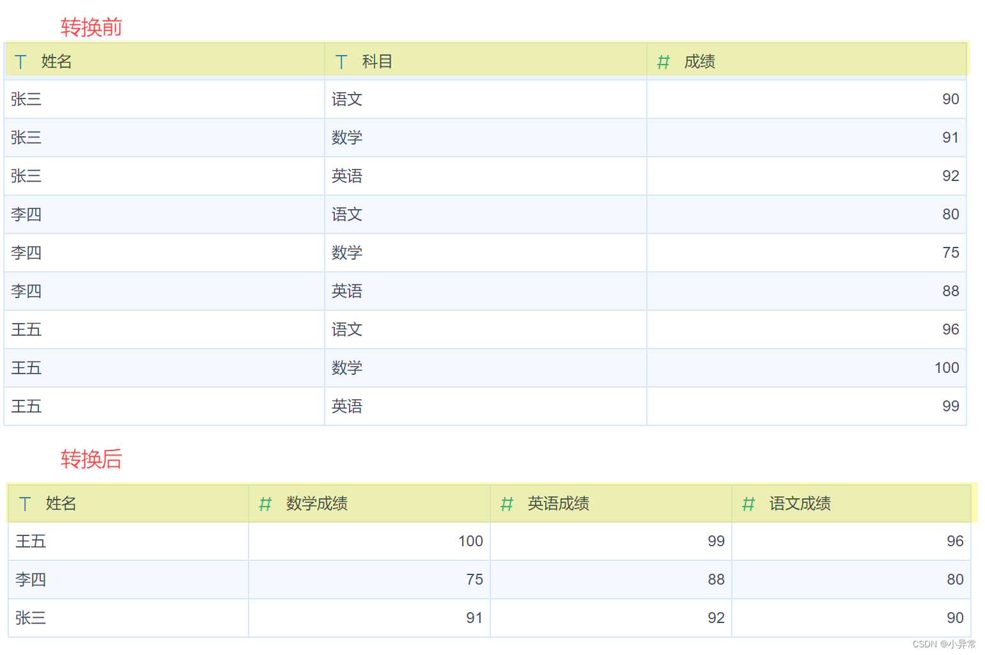
Task: Click 数学 in the row with score 100
Action: coord(347,368)
